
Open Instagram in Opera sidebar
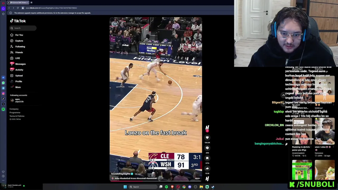pos(3,93)
